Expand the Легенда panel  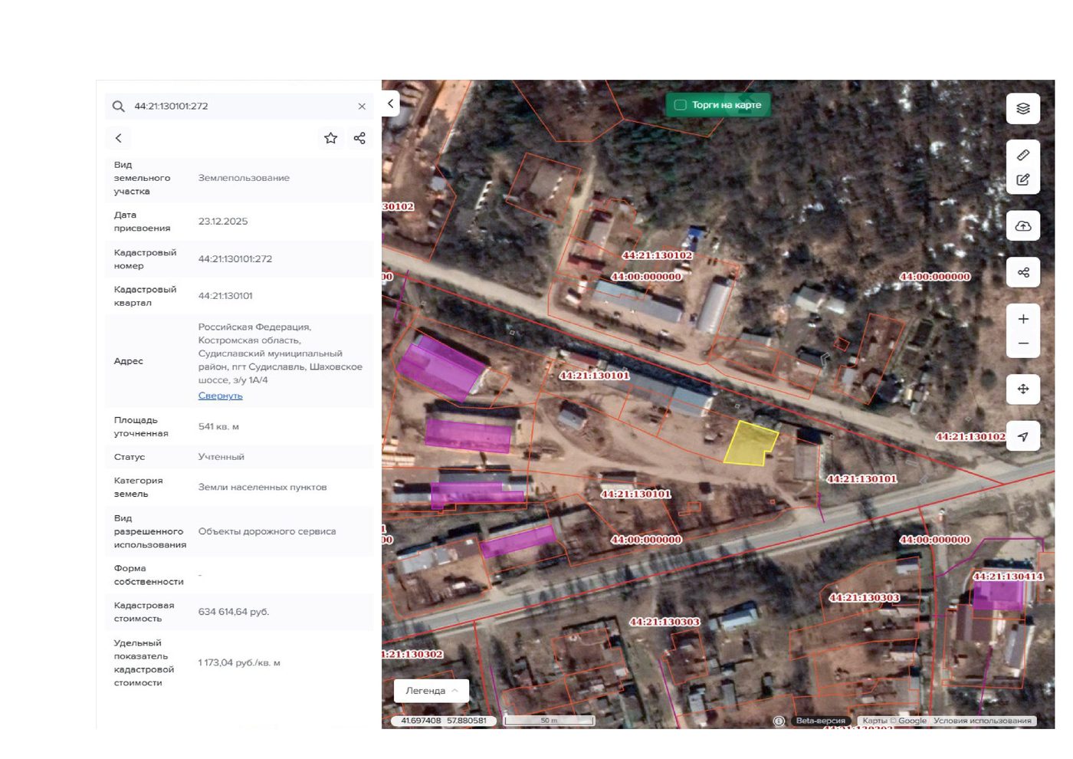(431, 691)
